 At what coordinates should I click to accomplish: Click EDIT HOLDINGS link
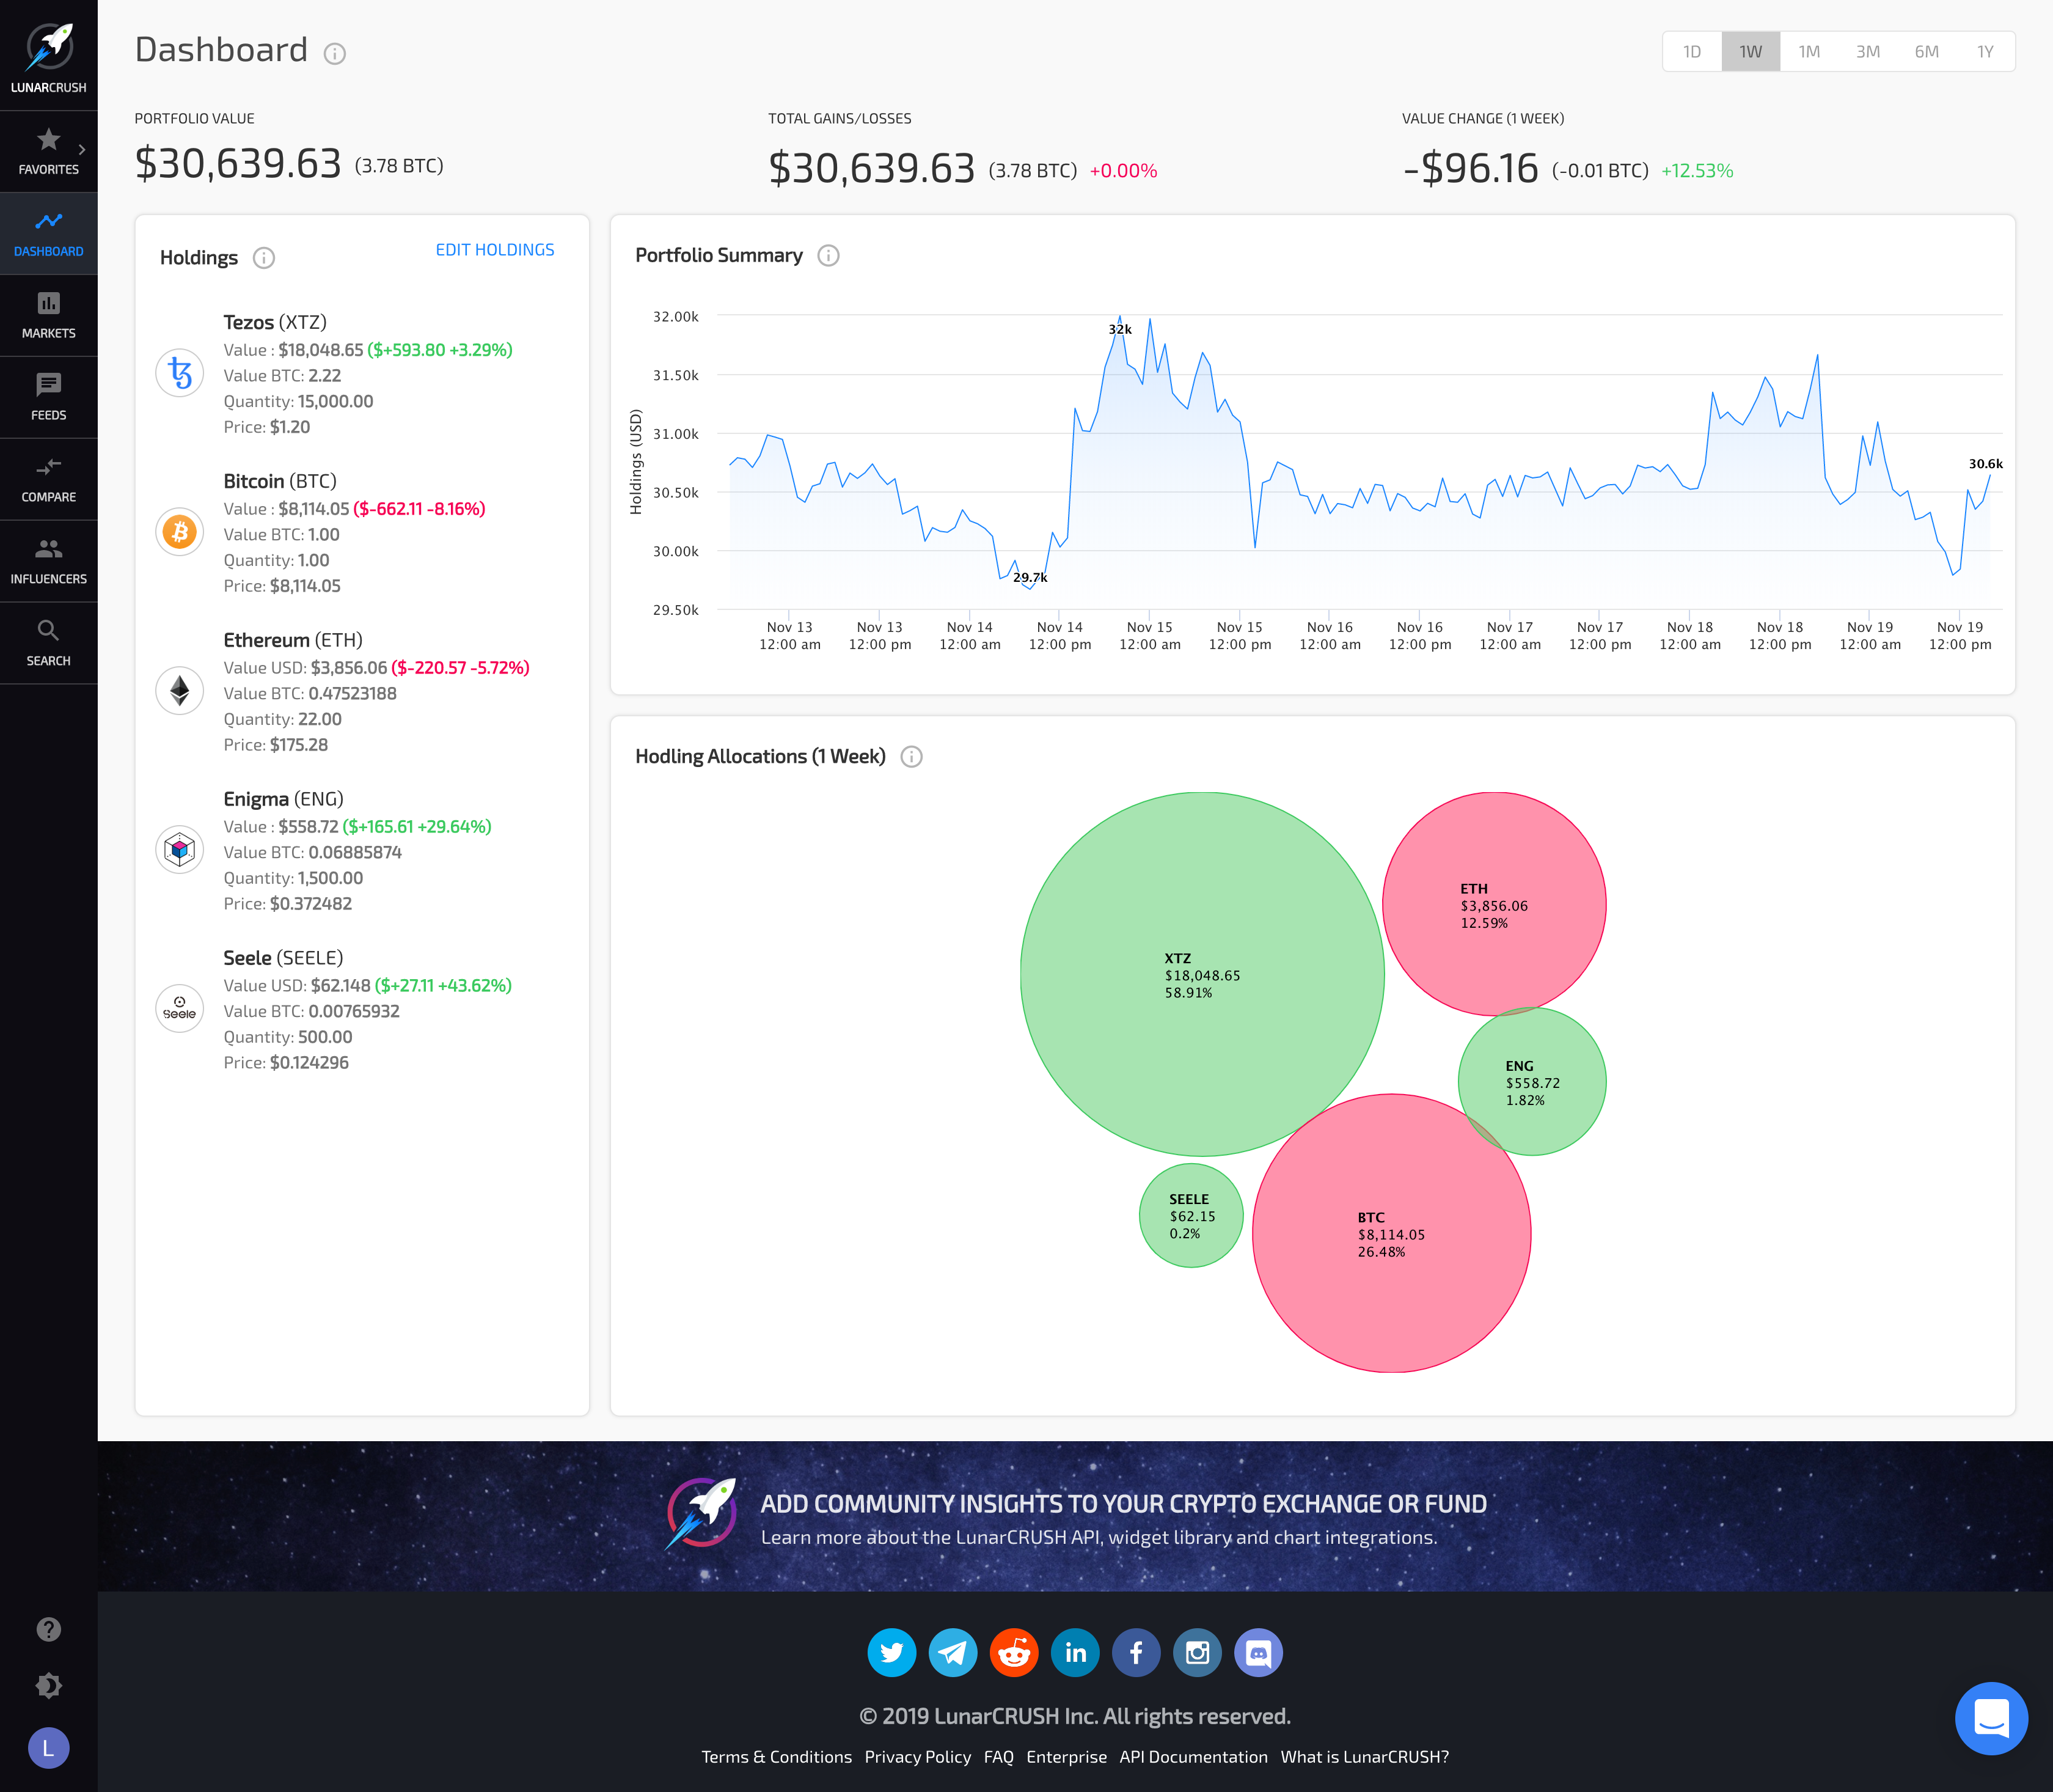pyautogui.click(x=495, y=250)
